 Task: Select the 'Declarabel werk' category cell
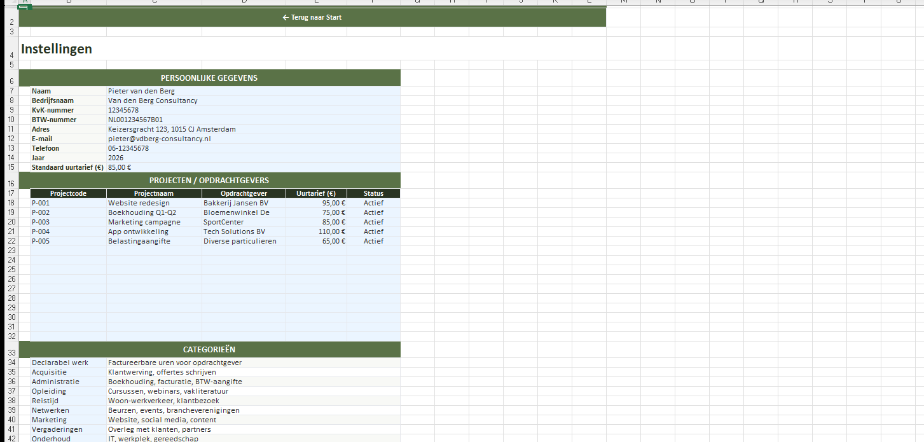(x=60, y=363)
